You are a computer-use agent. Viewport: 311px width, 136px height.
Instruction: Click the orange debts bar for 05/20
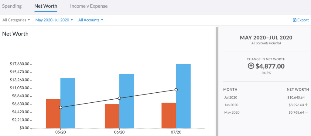(53, 114)
